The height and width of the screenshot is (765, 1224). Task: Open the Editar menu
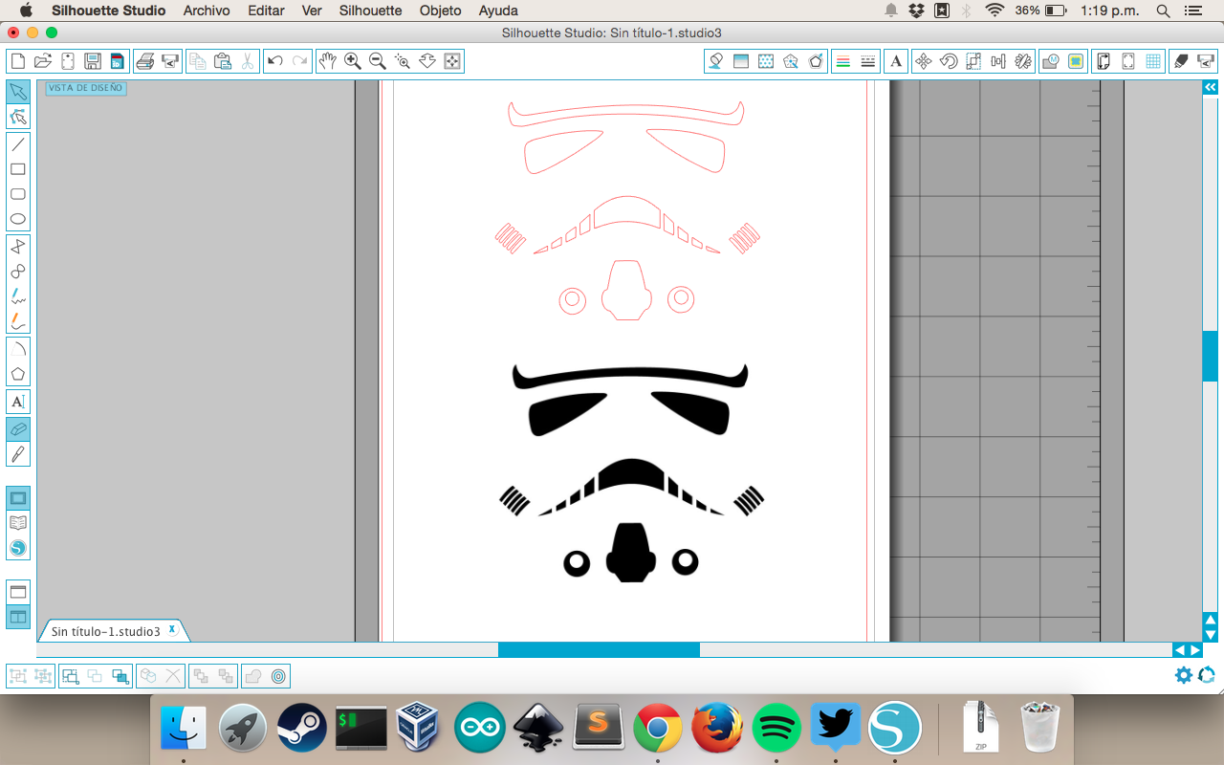click(266, 11)
